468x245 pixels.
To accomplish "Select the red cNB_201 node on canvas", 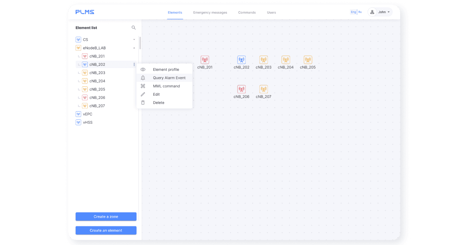I will (205, 60).
